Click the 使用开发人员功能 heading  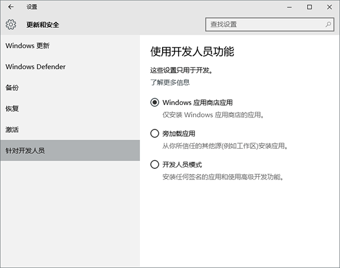tap(192, 52)
